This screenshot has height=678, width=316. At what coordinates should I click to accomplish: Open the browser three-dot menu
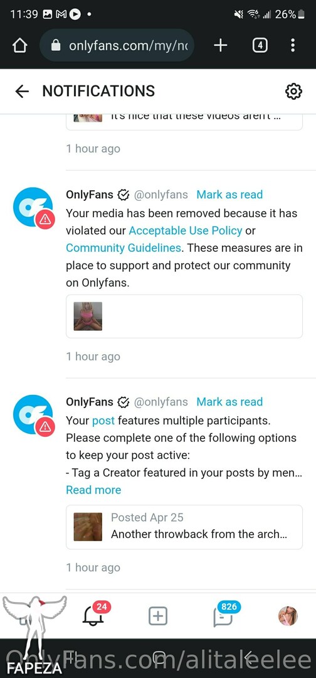[293, 45]
